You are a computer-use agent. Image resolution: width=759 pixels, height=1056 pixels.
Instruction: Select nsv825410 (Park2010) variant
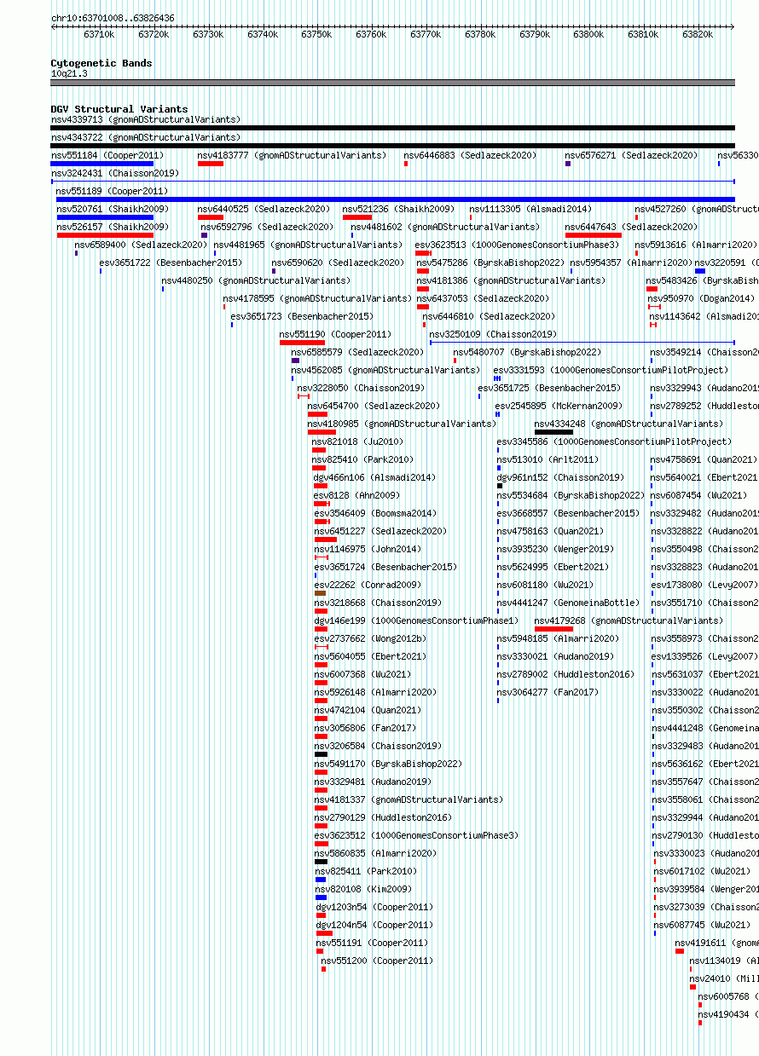tap(362, 459)
